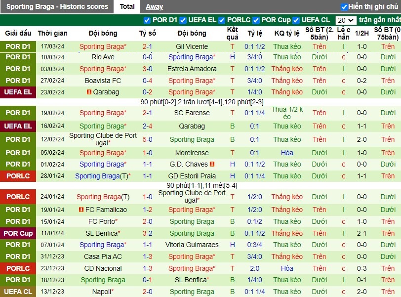Open the 20 recent matches dropdown
The height and width of the screenshot is (297, 401).
click(346, 20)
